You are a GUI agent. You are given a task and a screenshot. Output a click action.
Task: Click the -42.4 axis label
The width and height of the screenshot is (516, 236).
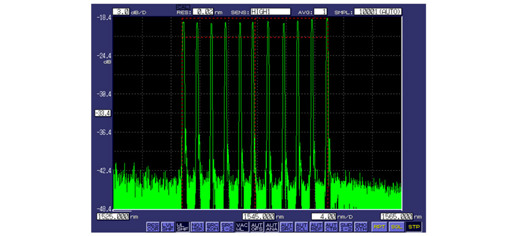pos(104,171)
